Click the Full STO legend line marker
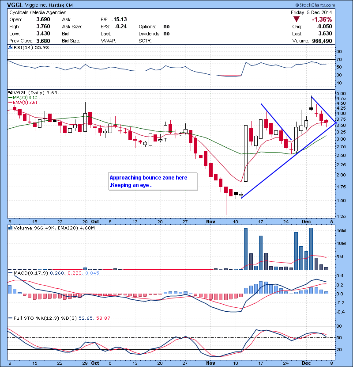353x367 pixels. click(10, 318)
